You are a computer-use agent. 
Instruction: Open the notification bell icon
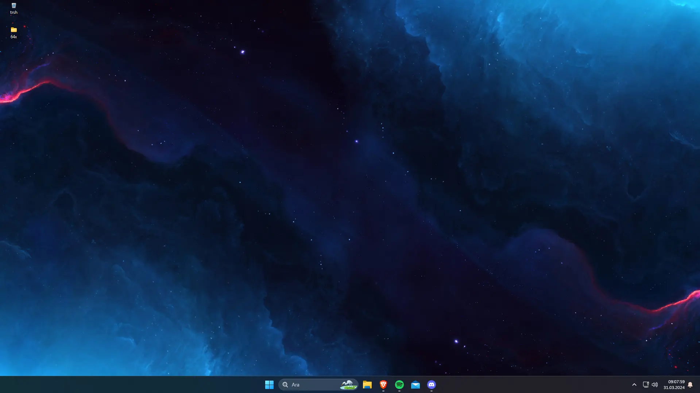[690, 385]
